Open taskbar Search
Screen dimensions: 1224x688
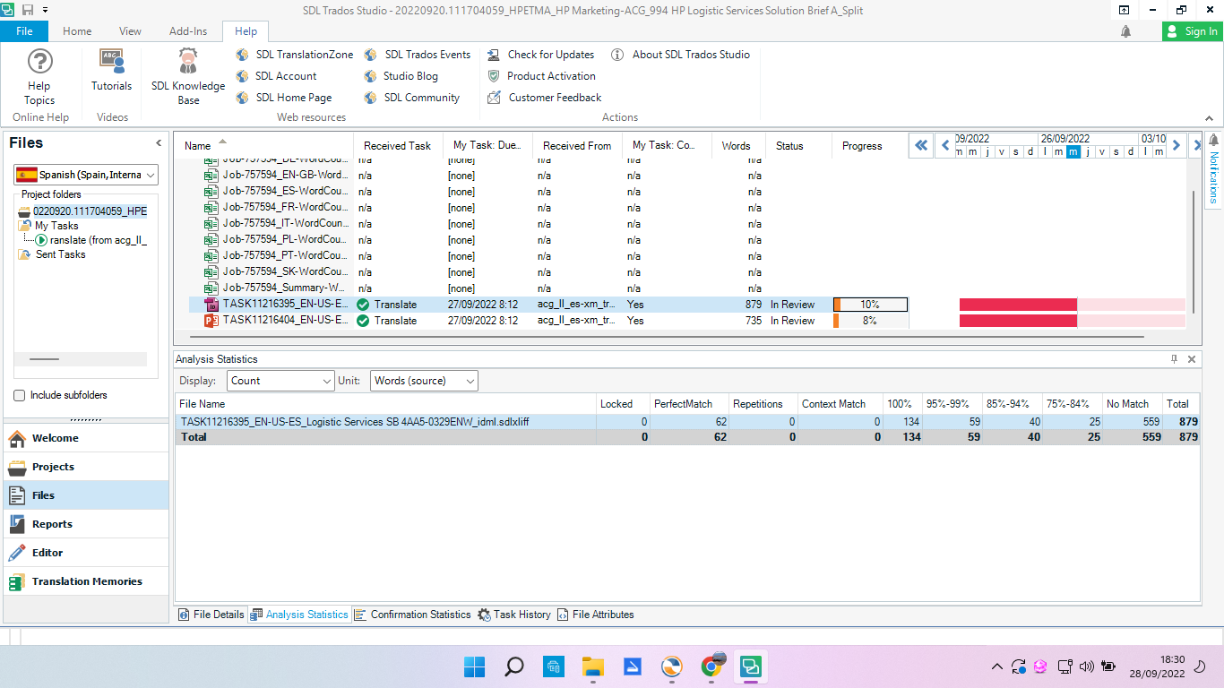coord(514,666)
